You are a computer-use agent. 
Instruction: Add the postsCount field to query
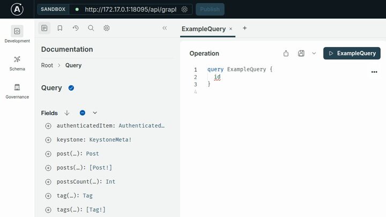[x=48, y=182]
